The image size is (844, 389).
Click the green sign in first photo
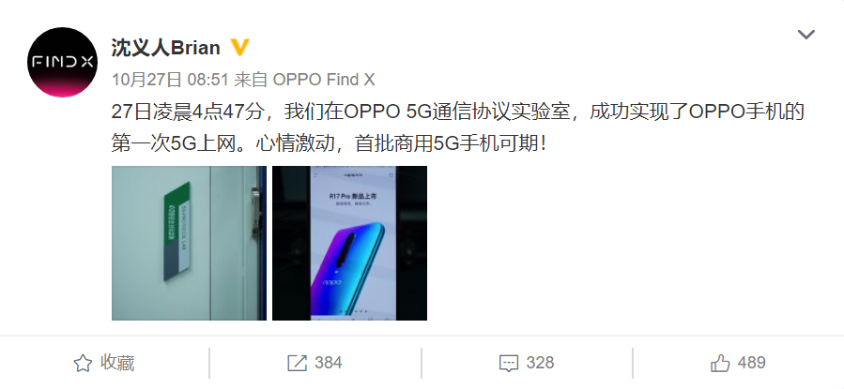tap(177, 232)
